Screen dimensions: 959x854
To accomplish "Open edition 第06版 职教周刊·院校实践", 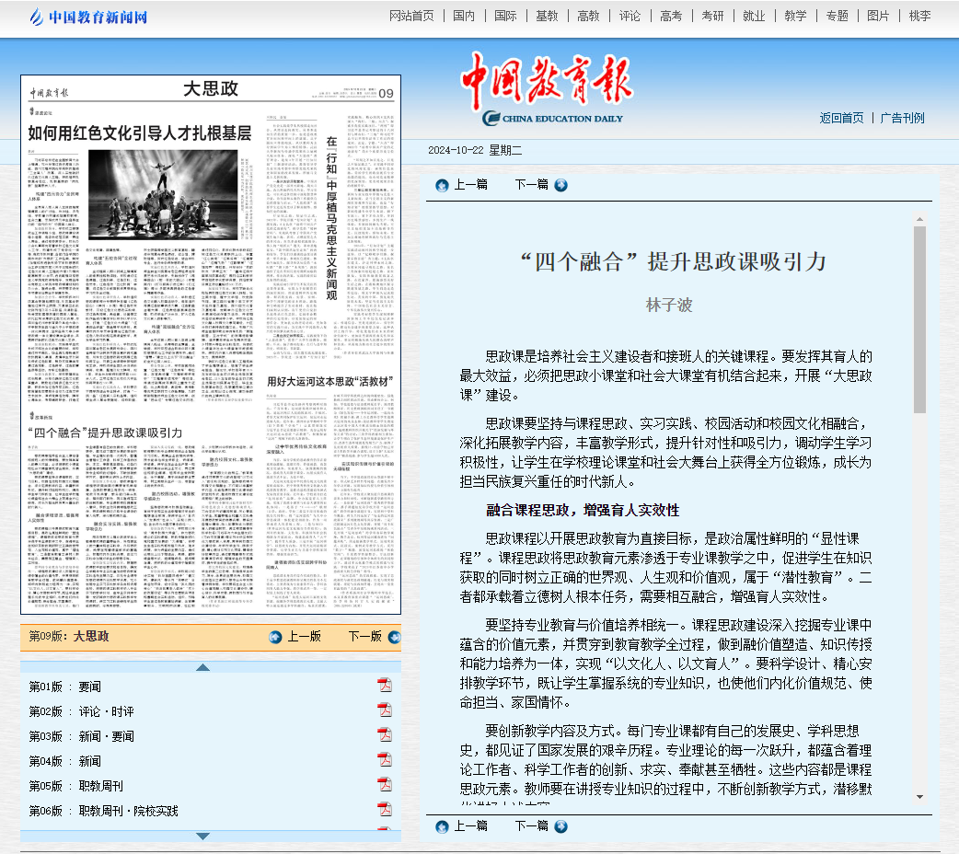I will [x=103, y=811].
